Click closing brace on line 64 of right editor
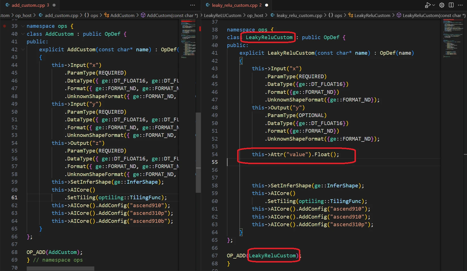 click(241, 232)
